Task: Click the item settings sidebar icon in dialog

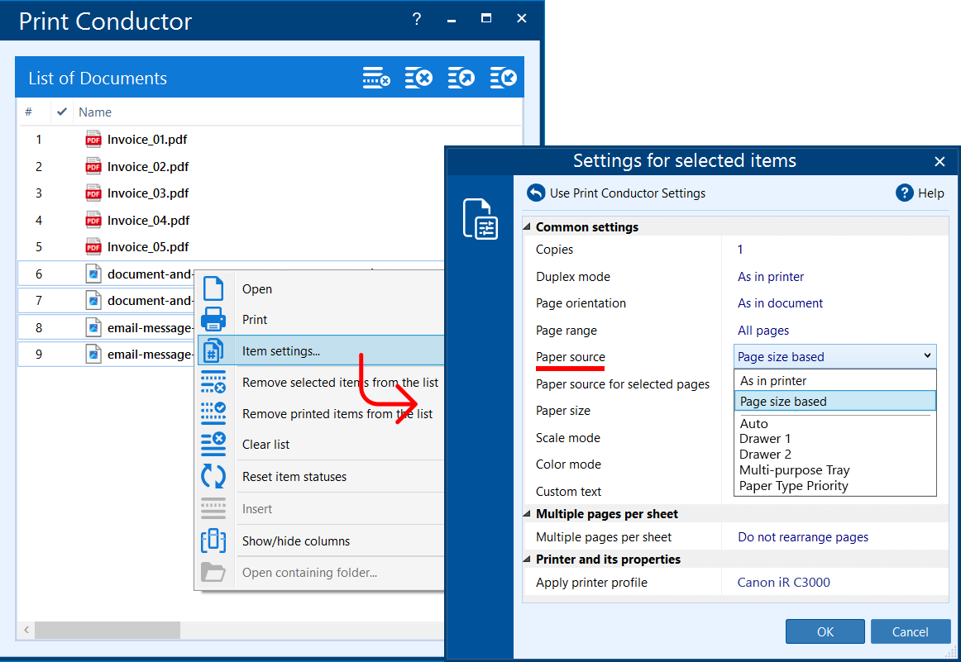Action: pos(480,219)
